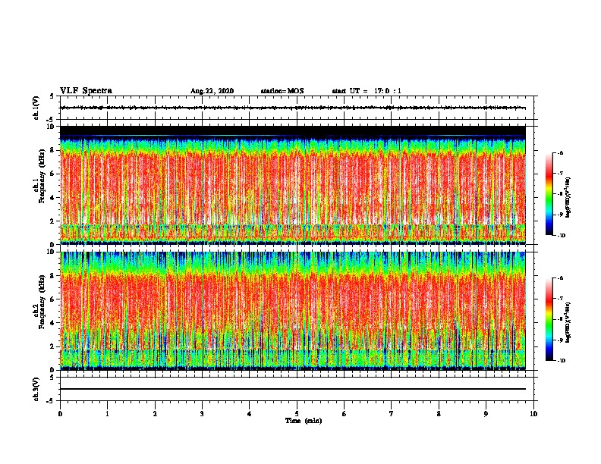Click the "Time (min)" axis label
Screen dimensions: 601x464
click(x=304, y=421)
